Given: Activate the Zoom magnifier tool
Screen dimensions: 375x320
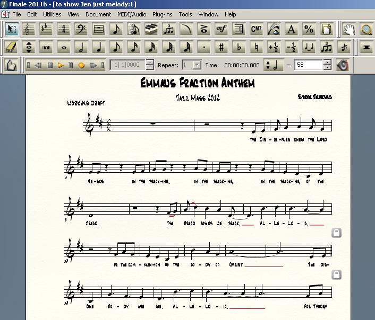Looking at the screenshot, I should click(x=366, y=29).
